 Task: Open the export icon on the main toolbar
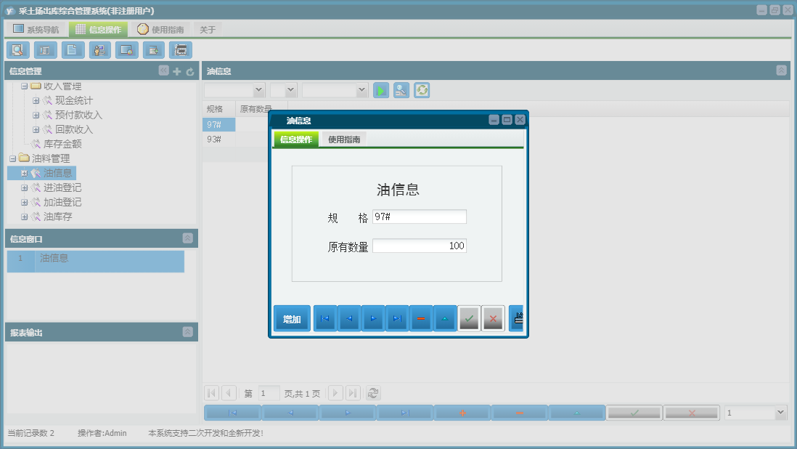point(154,49)
